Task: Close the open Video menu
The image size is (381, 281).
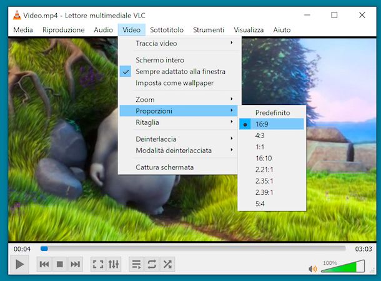Action: 131,30
